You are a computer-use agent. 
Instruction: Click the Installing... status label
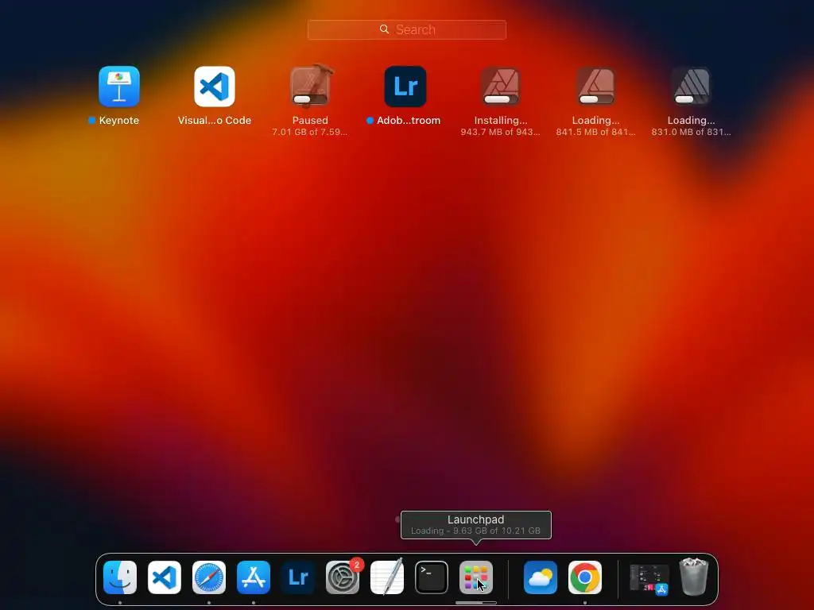click(x=501, y=121)
